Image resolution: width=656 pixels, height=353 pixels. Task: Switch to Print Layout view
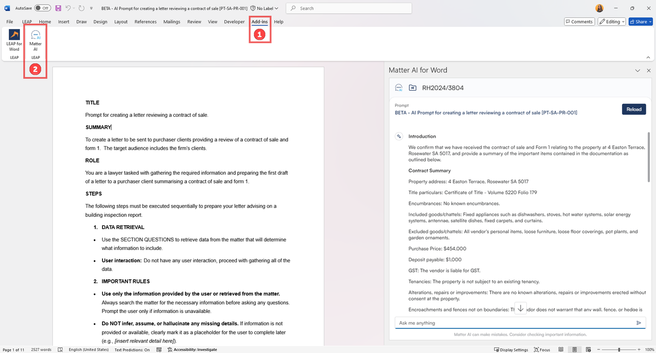click(575, 349)
